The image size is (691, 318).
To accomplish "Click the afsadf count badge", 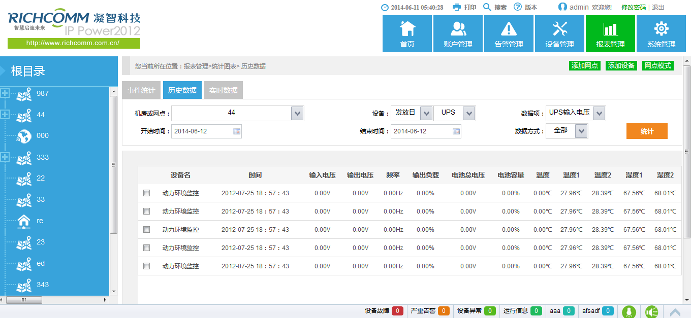I will 608,311.
